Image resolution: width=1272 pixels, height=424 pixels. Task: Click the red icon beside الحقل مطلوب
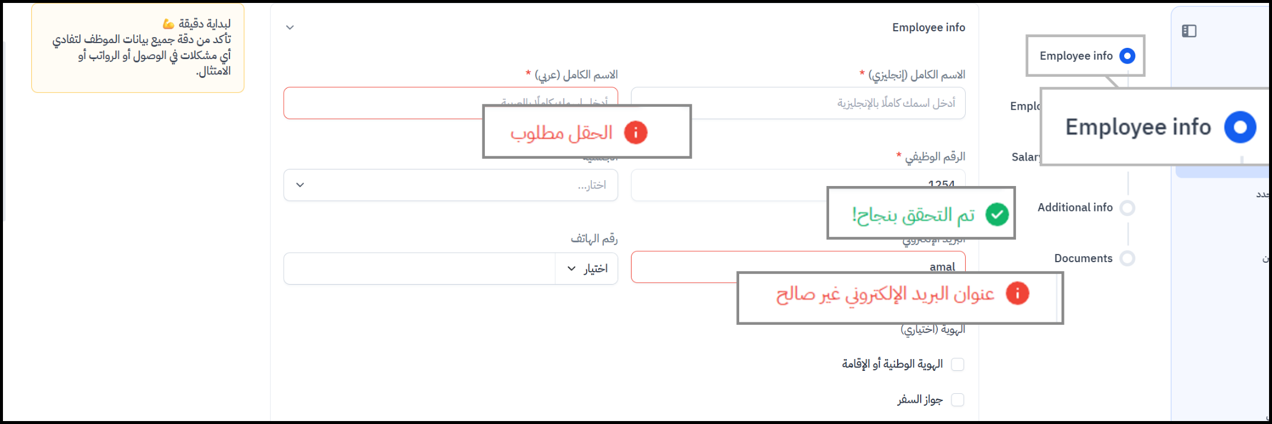coord(636,132)
